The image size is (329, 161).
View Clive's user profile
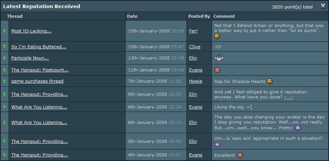[x=195, y=47]
